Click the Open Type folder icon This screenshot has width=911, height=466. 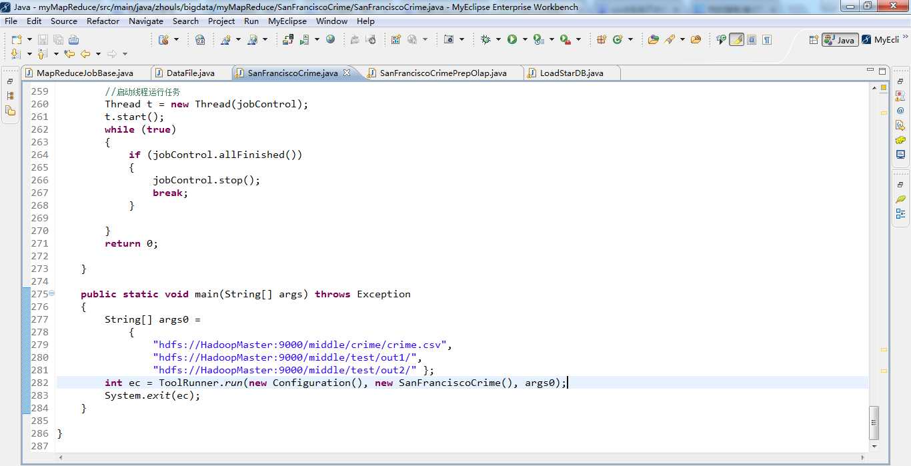[653, 39]
